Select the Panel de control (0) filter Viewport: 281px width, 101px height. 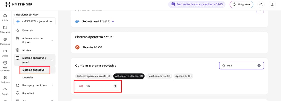[x=159, y=76]
